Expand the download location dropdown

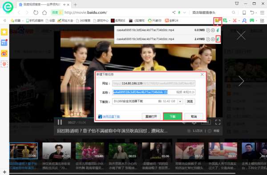tap(180, 101)
